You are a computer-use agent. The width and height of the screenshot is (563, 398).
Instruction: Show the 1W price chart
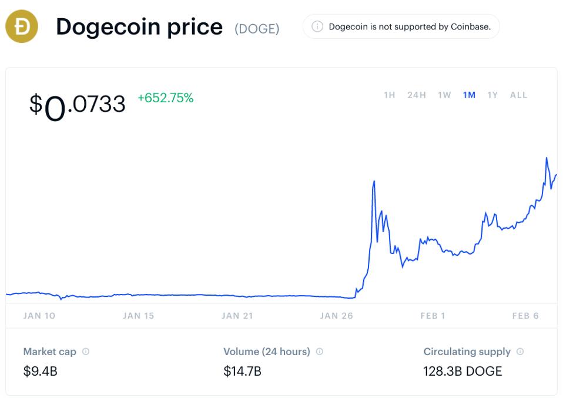pos(444,95)
